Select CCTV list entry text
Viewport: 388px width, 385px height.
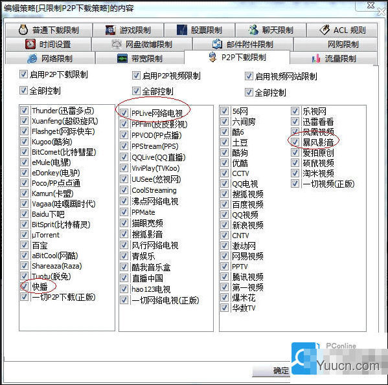click(x=240, y=173)
